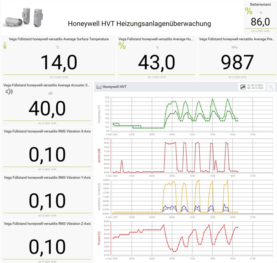Viewport: 277px width, 263px height.
Task: Click the Honeywell sensor devices product image
Action: pyautogui.click(x=24, y=17)
